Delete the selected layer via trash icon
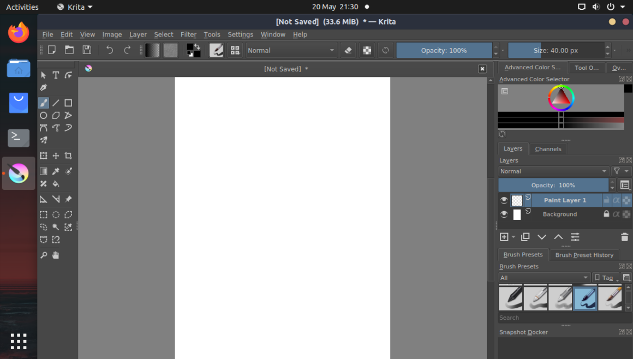The image size is (633, 359). pyautogui.click(x=625, y=237)
